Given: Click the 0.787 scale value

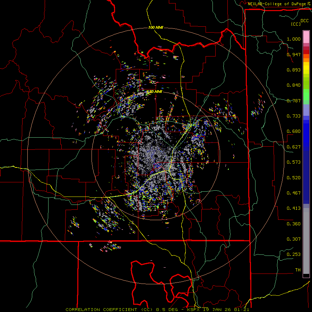Looking at the screenshot, I should pos(294,101).
